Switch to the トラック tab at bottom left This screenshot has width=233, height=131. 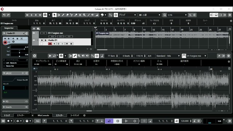click(7, 115)
